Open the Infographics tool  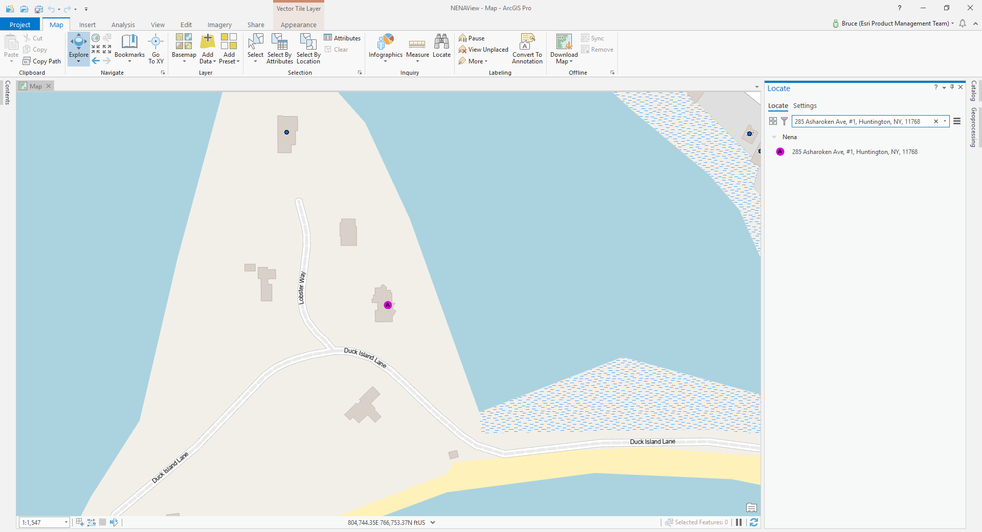pos(386,49)
